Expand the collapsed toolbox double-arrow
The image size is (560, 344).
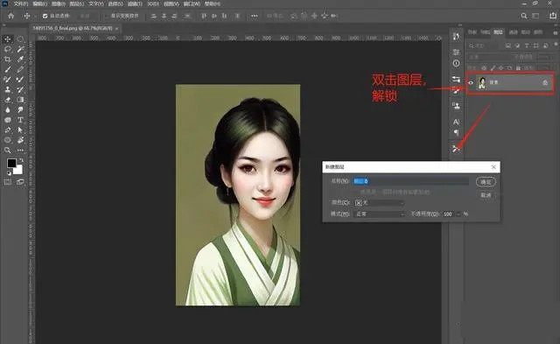click(3, 25)
